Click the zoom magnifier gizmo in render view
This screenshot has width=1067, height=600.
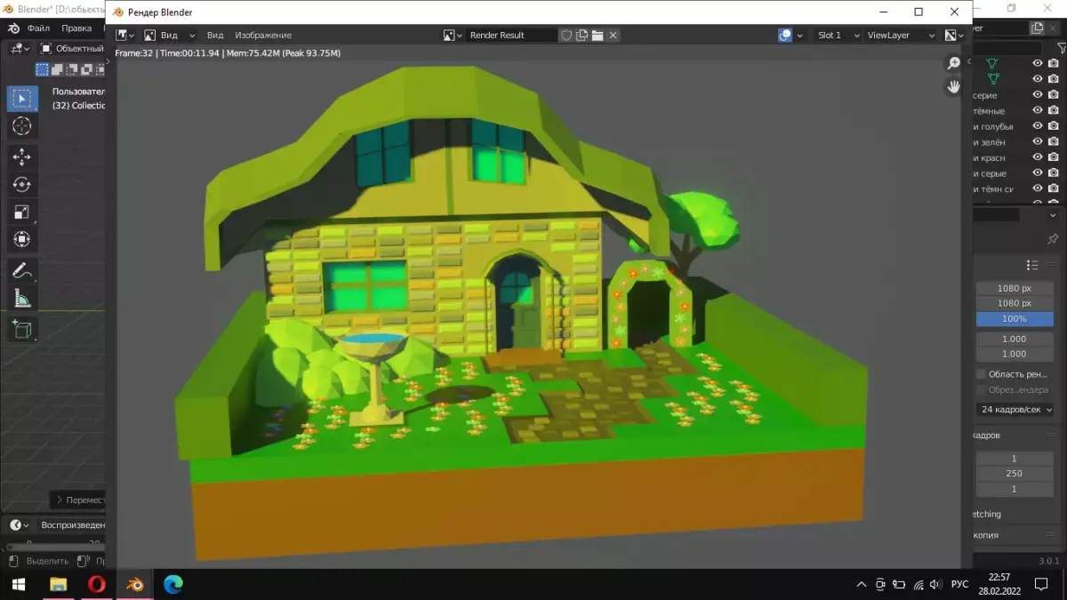tap(953, 63)
